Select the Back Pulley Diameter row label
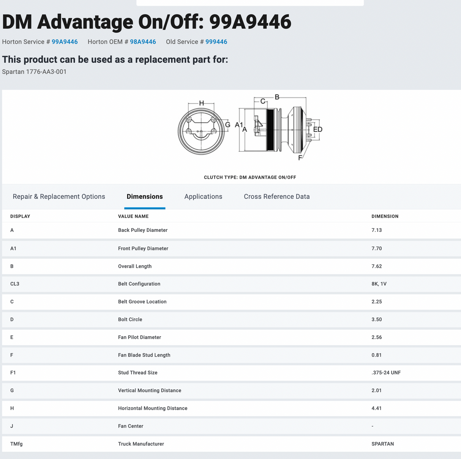461x459 pixels. pyautogui.click(x=143, y=230)
